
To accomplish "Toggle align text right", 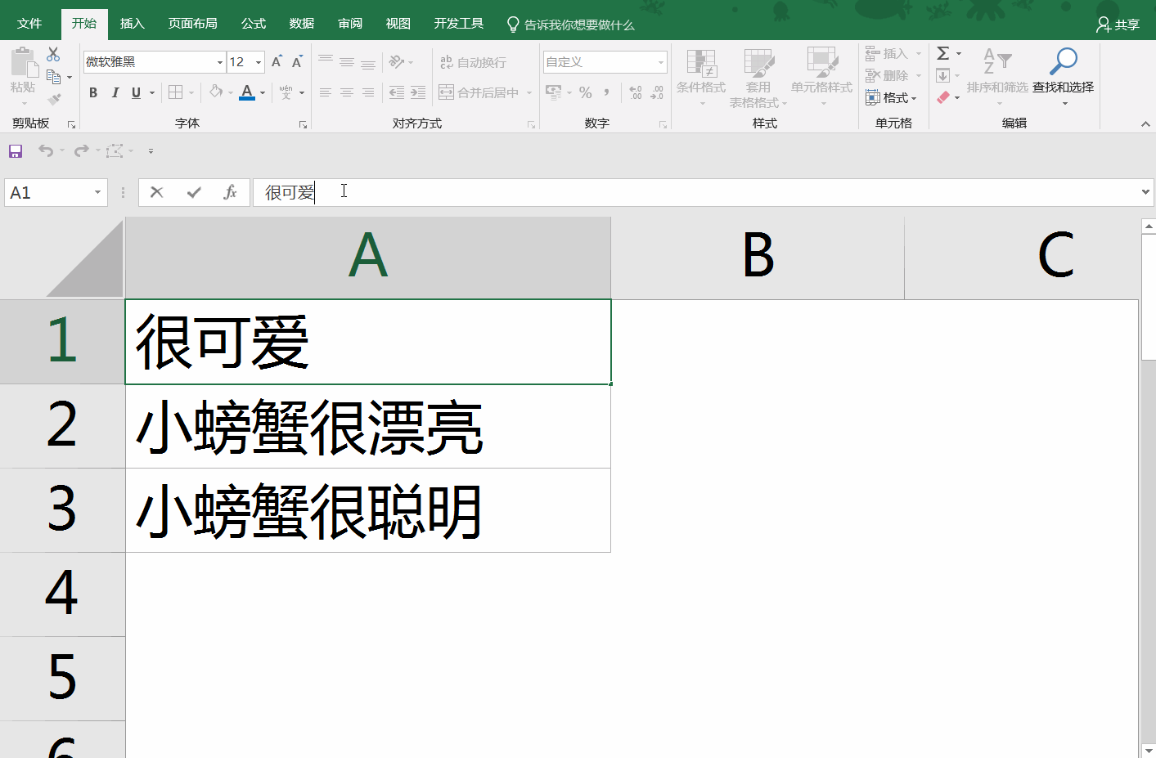I will pyautogui.click(x=368, y=92).
